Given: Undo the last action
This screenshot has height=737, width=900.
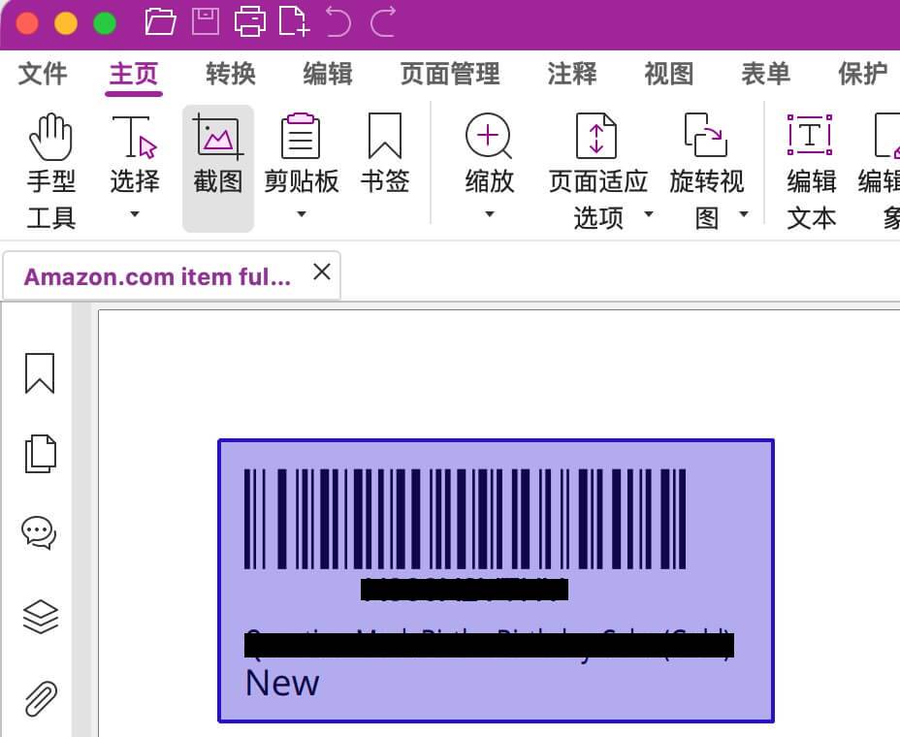Looking at the screenshot, I should (x=338, y=21).
